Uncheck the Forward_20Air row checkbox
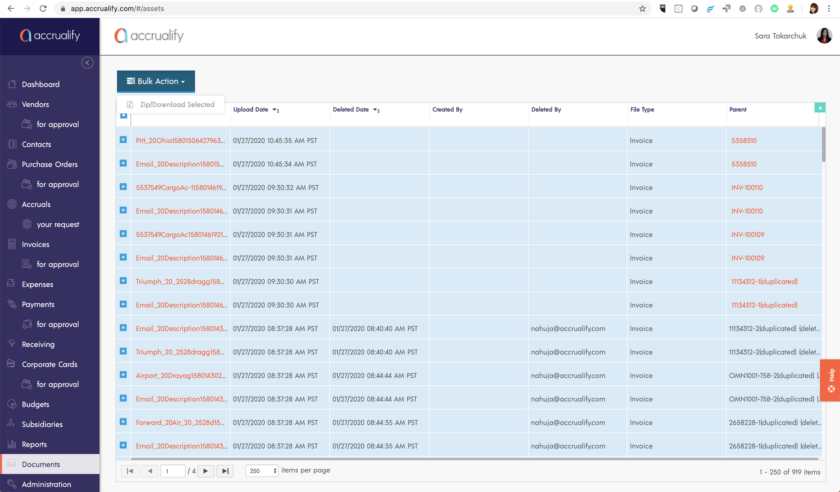 (x=123, y=422)
